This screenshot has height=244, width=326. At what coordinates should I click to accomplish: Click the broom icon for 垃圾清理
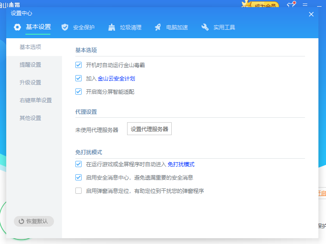(x=111, y=27)
